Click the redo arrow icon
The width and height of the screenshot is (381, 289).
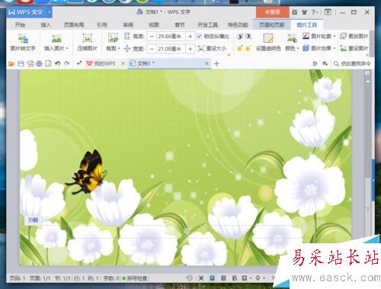pyautogui.click(x=67, y=63)
